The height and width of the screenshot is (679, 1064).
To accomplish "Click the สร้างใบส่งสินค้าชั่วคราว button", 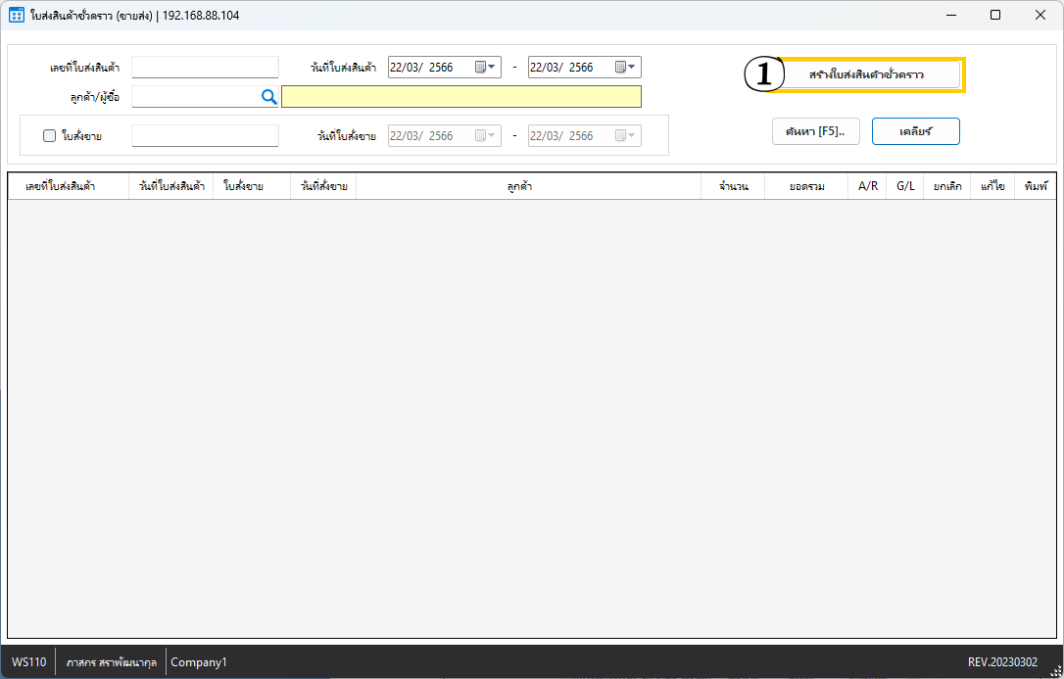I will [x=867, y=74].
